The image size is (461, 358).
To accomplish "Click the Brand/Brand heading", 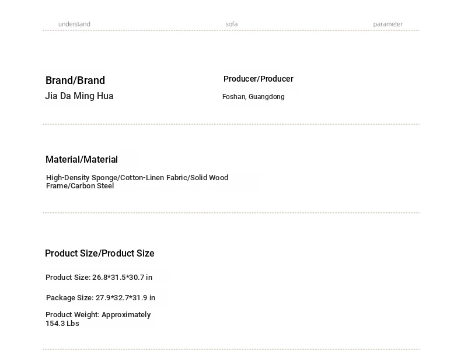I will click(75, 80).
